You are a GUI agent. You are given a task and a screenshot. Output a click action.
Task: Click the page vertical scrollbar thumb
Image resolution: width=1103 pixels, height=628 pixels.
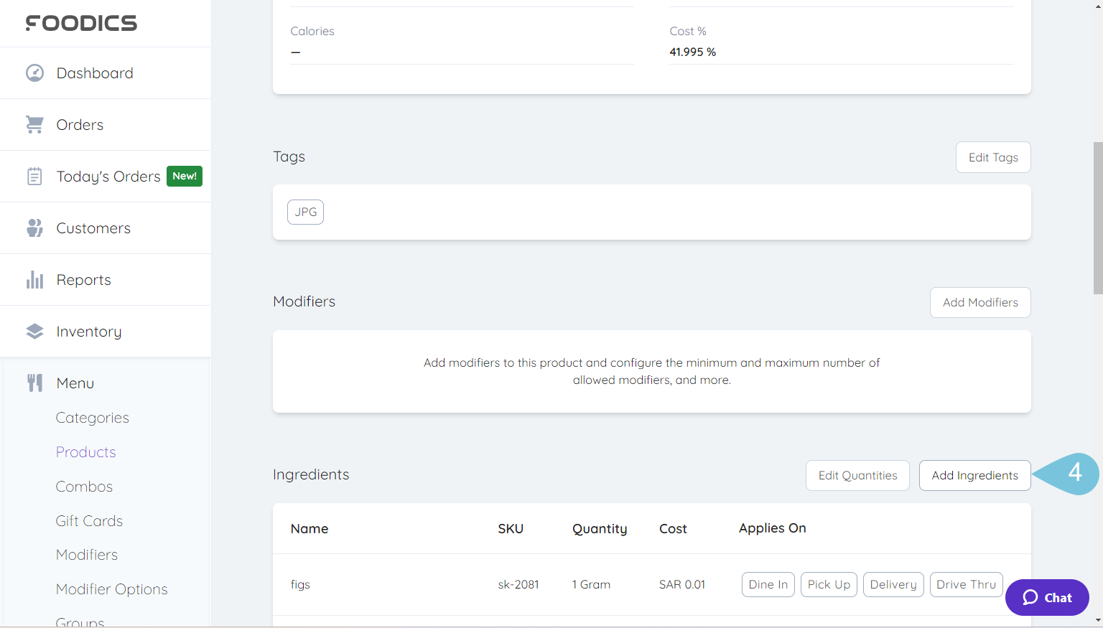click(x=1097, y=218)
